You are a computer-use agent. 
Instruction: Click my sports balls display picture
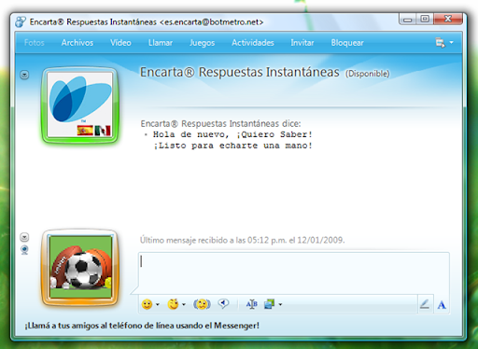coord(80,267)
